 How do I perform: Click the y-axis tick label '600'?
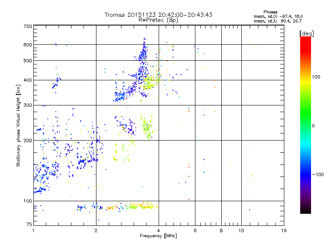tap(28, 45)
